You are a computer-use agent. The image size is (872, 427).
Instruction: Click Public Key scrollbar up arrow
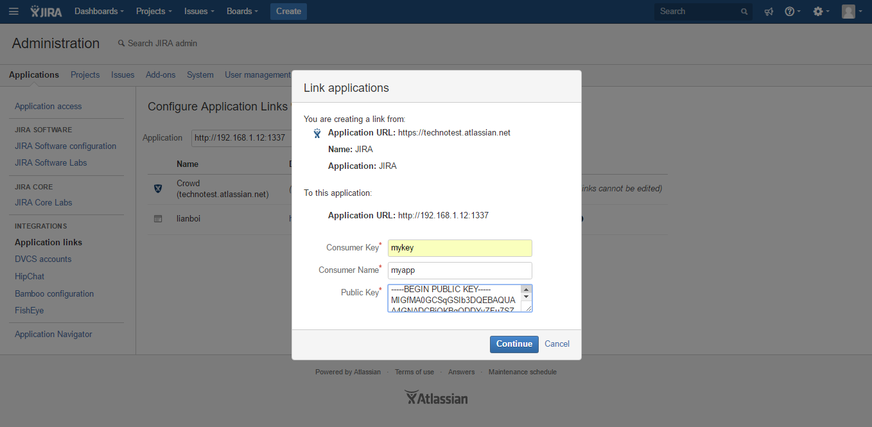pos(527,289)
